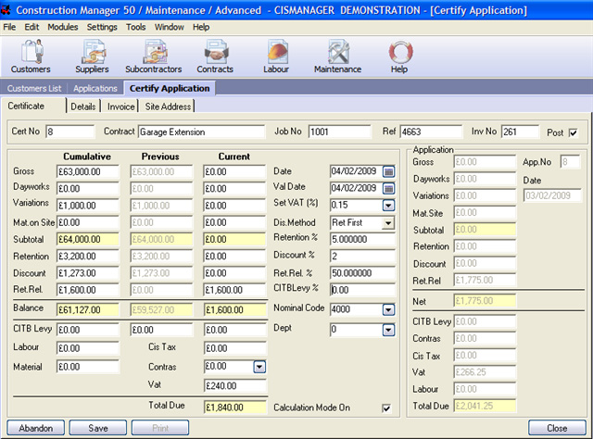The image size is (593, 439).
Task: Click the Labour field in Cumulative column
Action: tap(88, 348)
